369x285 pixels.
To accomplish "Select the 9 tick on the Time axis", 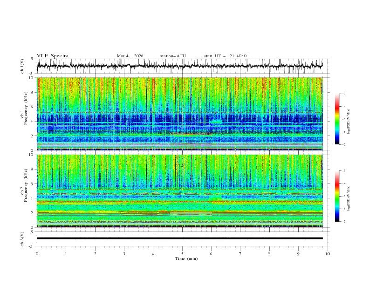I will point(298,254).
